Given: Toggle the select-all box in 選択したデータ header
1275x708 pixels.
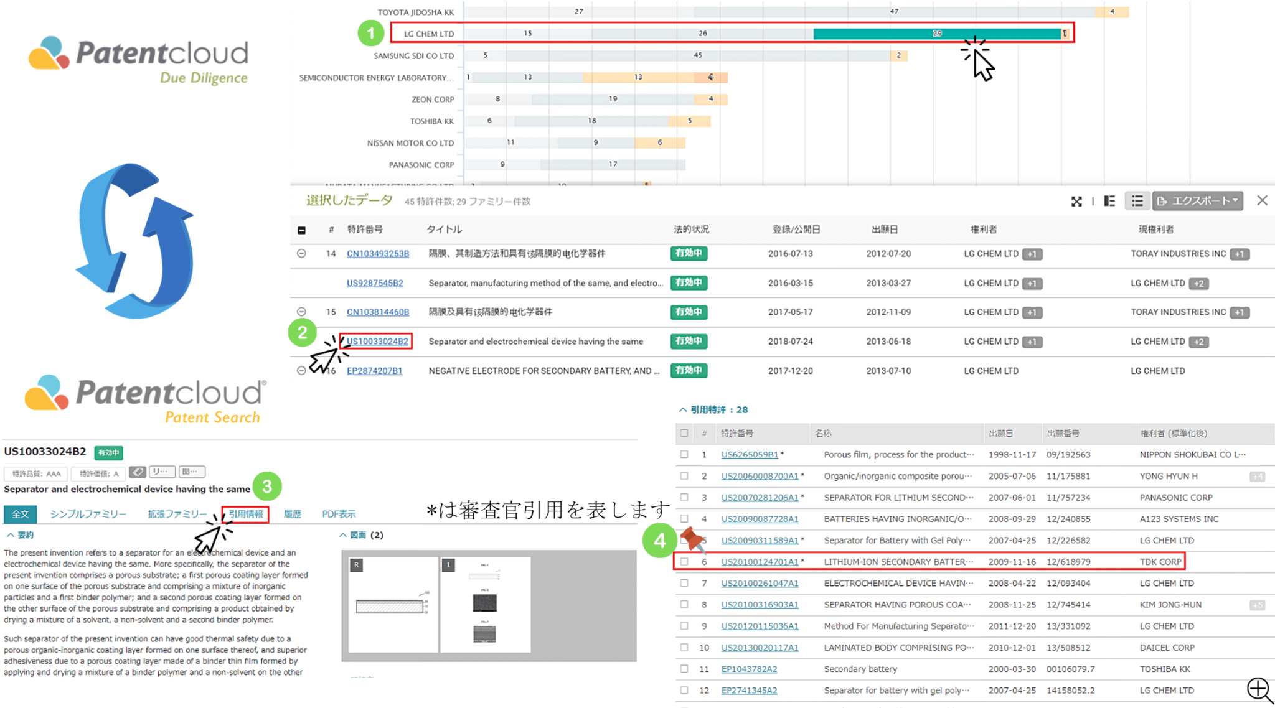Looking at the screenshot, I should [301, 230].
